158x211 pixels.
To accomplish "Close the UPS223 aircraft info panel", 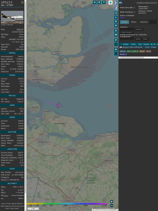I will [22, 2].
